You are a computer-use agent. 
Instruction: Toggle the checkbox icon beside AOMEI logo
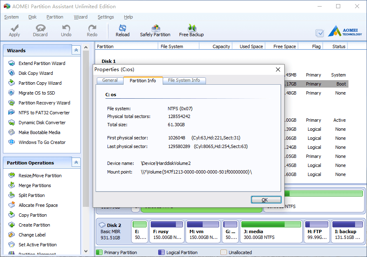320,33
